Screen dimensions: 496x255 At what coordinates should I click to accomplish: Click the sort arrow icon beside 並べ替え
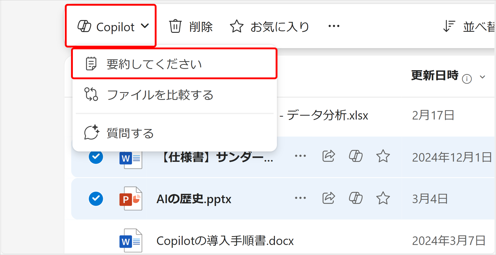[x=449, y=26]
